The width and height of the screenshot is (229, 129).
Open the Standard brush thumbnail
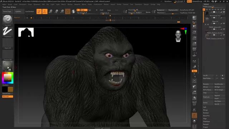[x=8, y=20]
